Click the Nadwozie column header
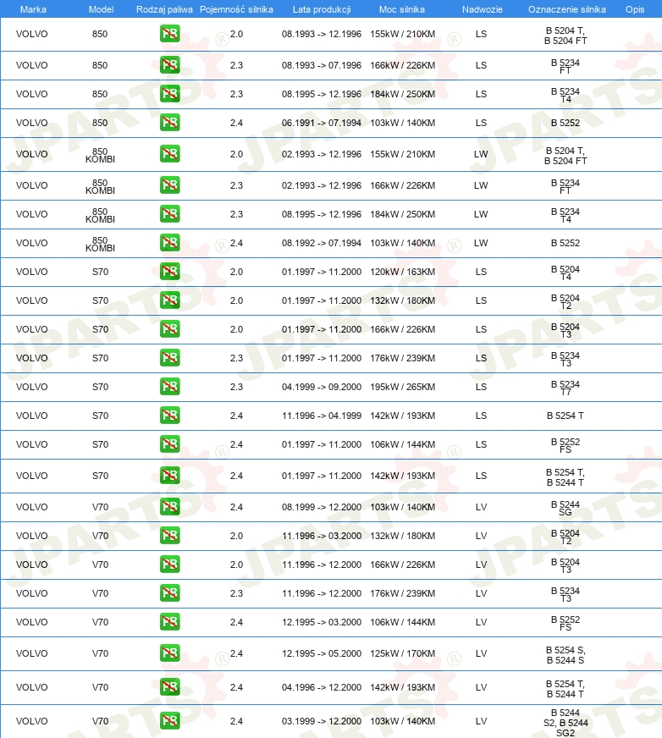This screenshot has height=738, width=662. tap(483, 9)
